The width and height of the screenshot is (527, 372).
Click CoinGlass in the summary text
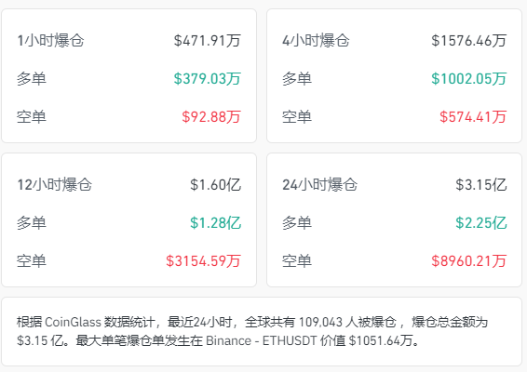pyautogui.click(x=73, y=322)
